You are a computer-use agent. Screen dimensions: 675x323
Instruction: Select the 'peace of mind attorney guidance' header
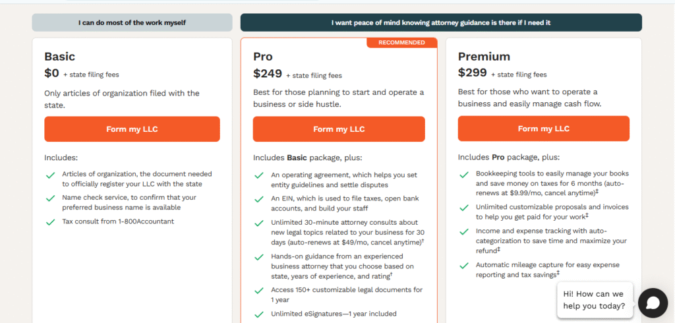pyautogui.click(x=441, y=22)
